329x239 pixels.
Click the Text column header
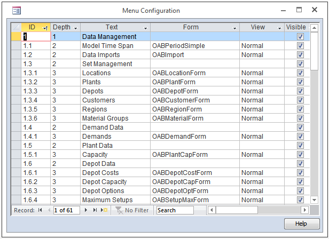pyautogui.click(x=112, y=27)
